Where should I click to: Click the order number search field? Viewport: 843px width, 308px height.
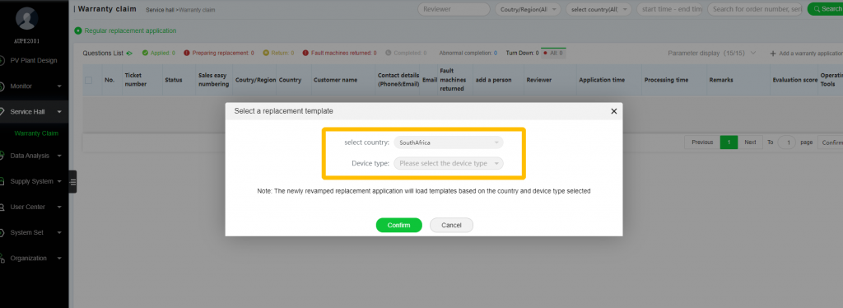(756, 9)
